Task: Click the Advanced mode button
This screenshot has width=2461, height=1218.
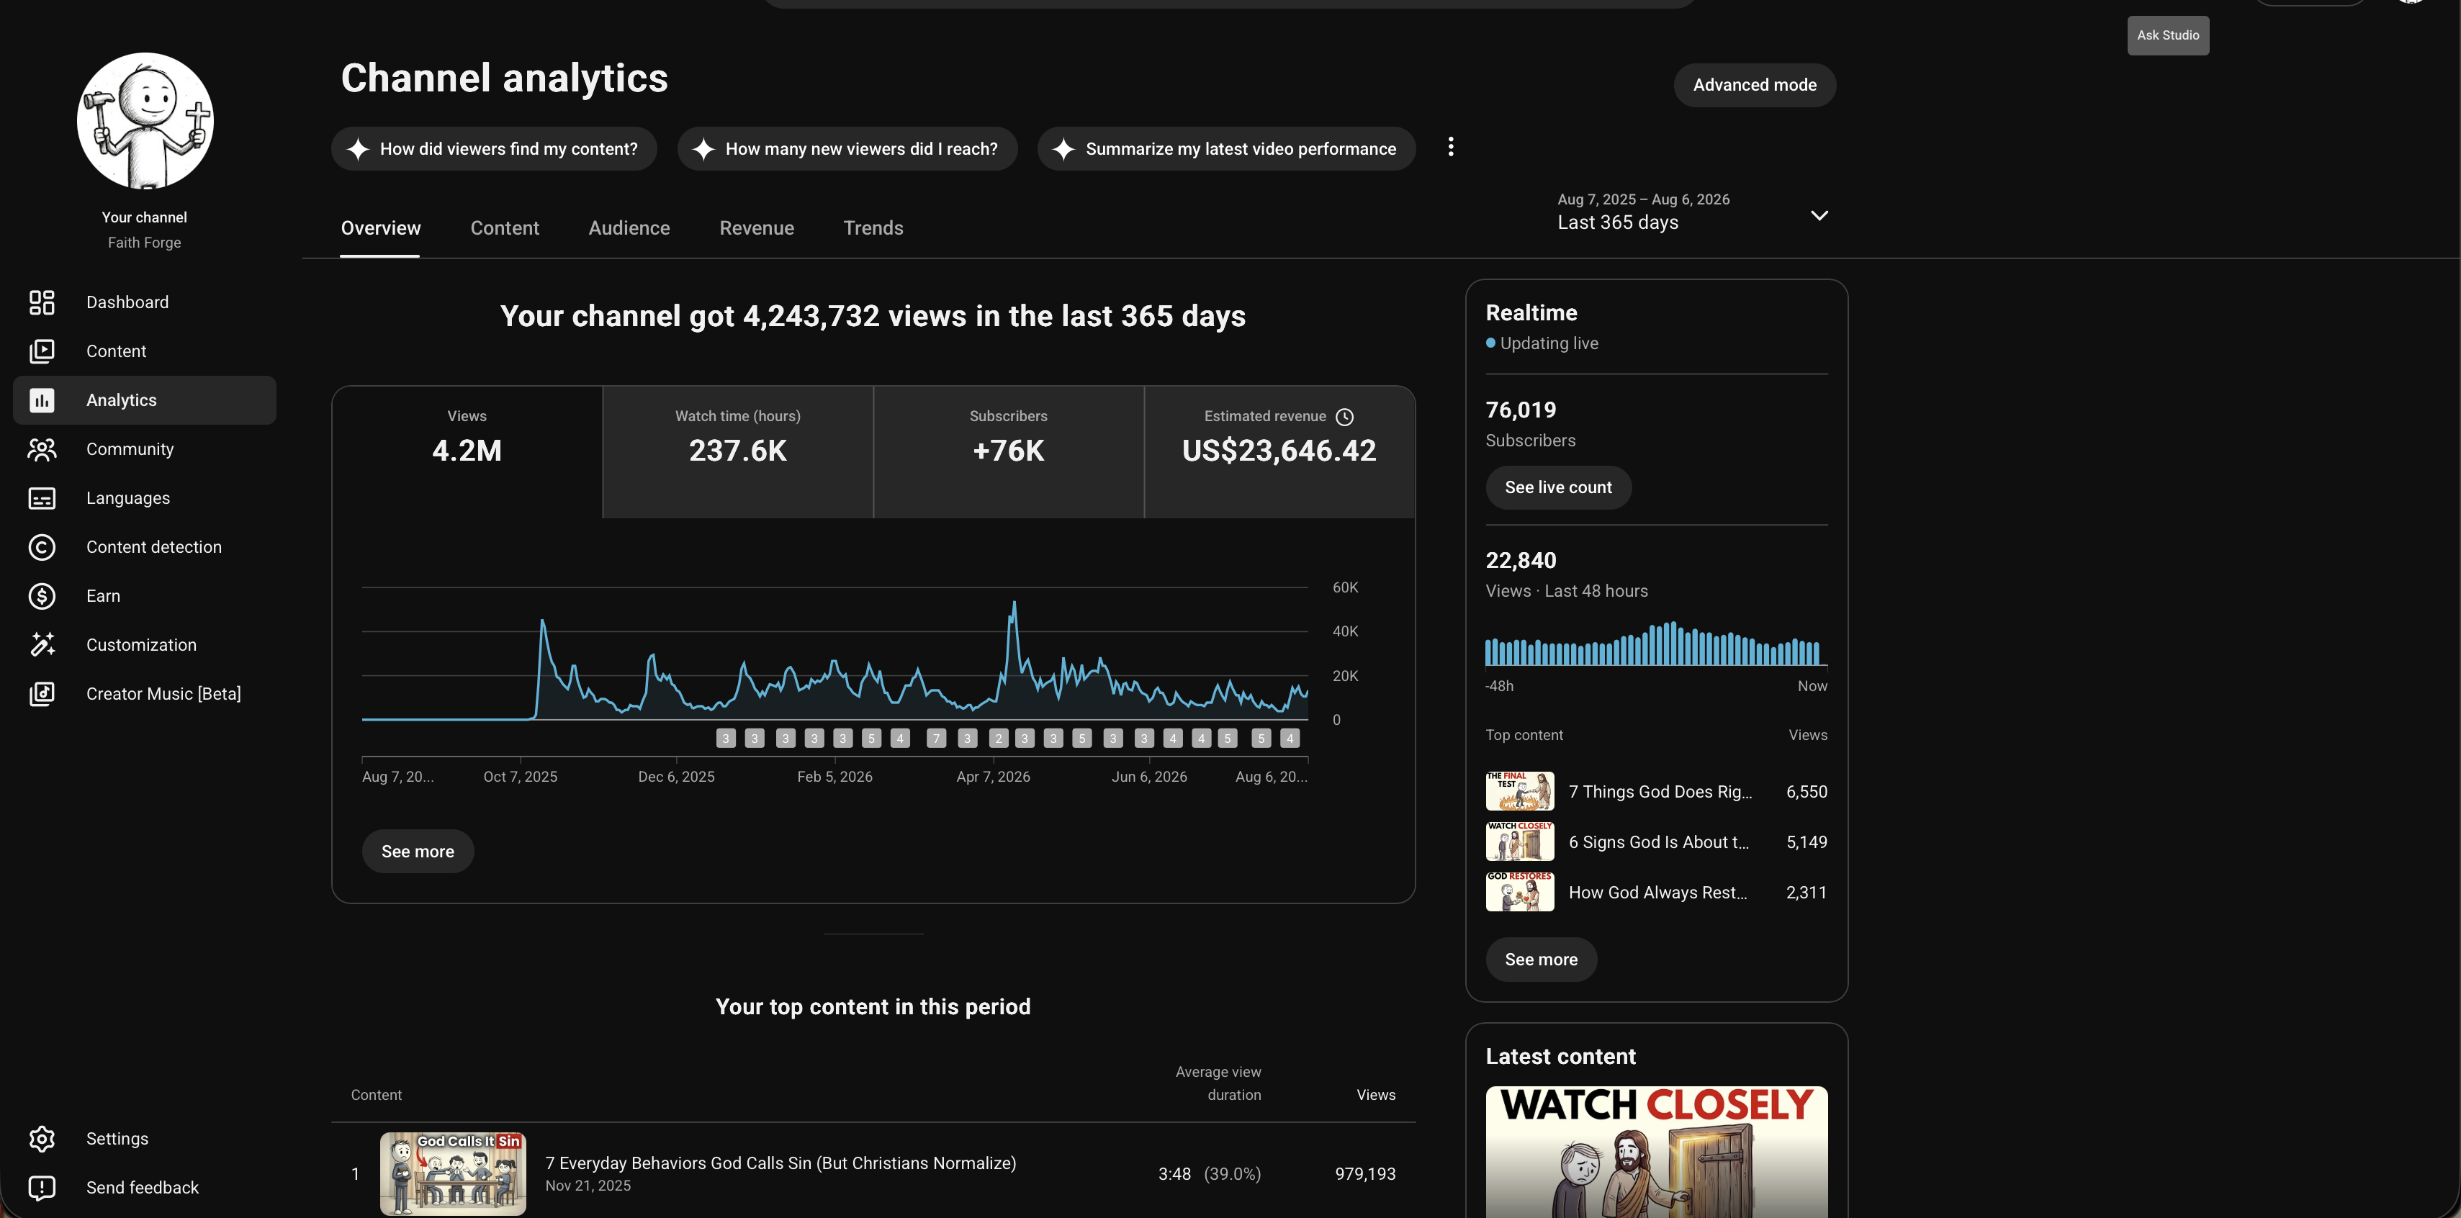Action: pyautogui.click(x=1754, y=85)
